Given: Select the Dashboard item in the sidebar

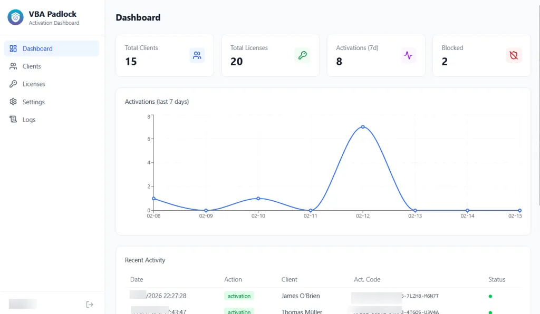Looking at the screenshot, I should click(x=37, y=48).
